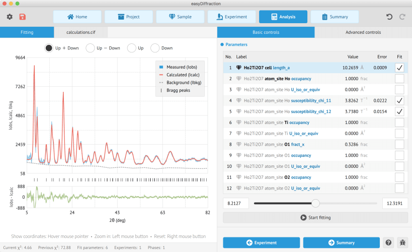Open settings gear icon
The image size is (412, 252).
[x=10, y=17]
